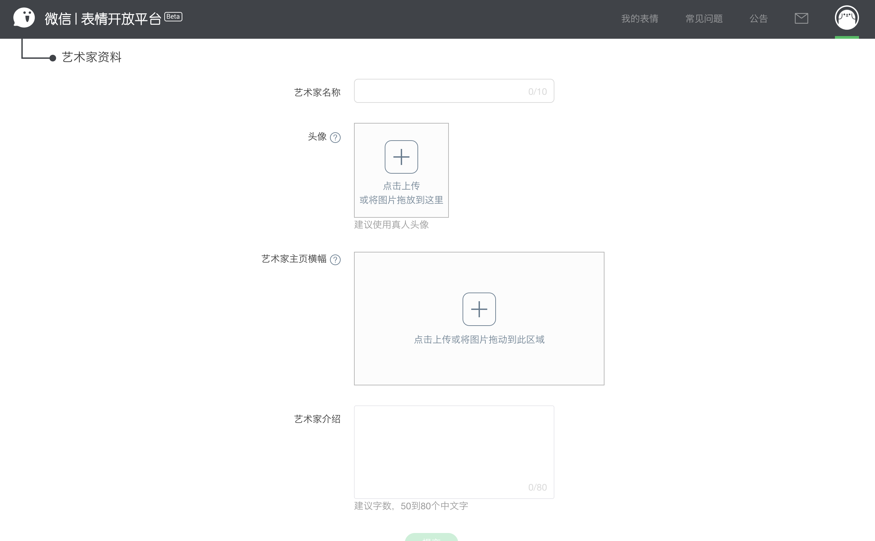The height and width of the screenshot is (541, 875).
Task: Open the user avatar profile menu
Action: click(846, 17)
